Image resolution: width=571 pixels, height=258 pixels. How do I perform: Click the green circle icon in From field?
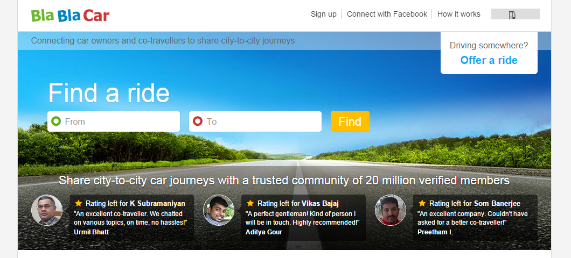click(56, 121)
